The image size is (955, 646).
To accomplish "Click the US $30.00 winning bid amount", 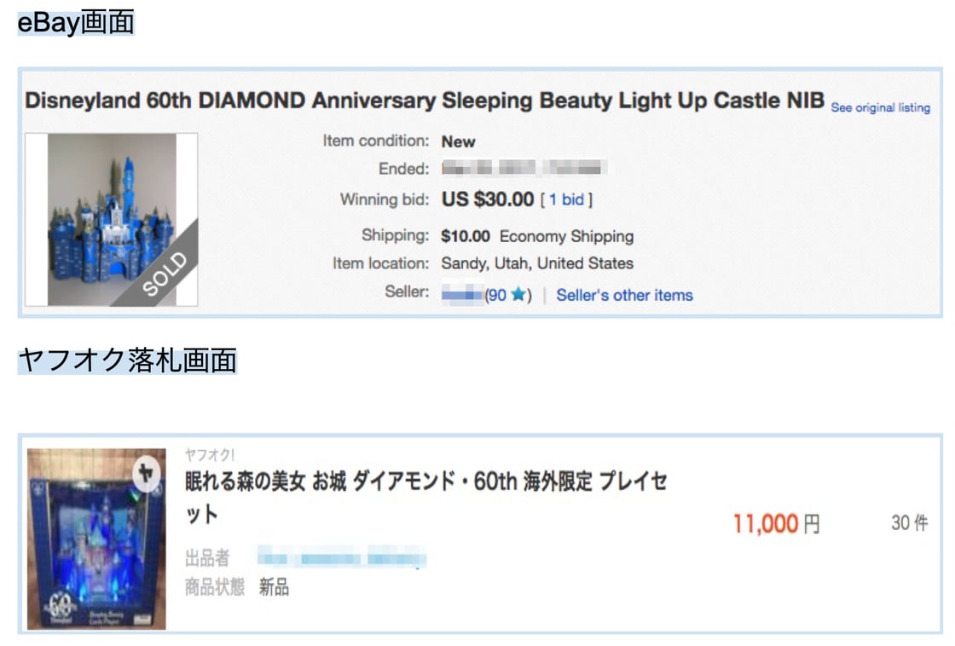I will [488, 200].
